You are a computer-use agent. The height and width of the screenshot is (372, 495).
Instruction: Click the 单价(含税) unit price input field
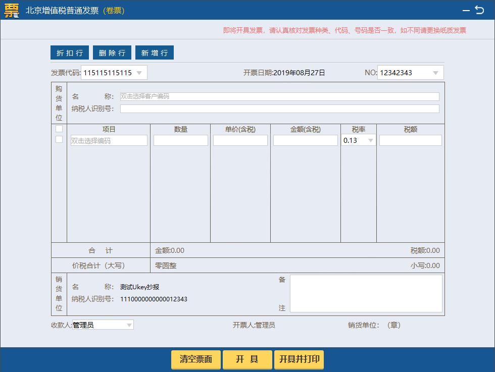click(x=240, y=140)
